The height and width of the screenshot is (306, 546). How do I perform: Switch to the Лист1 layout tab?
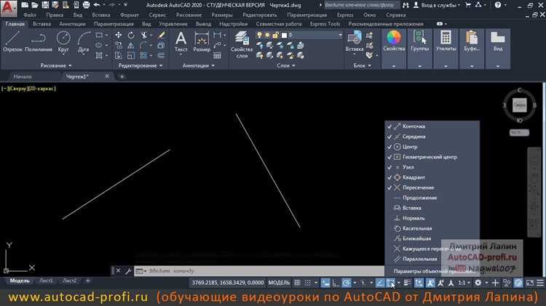coord(46,281)
